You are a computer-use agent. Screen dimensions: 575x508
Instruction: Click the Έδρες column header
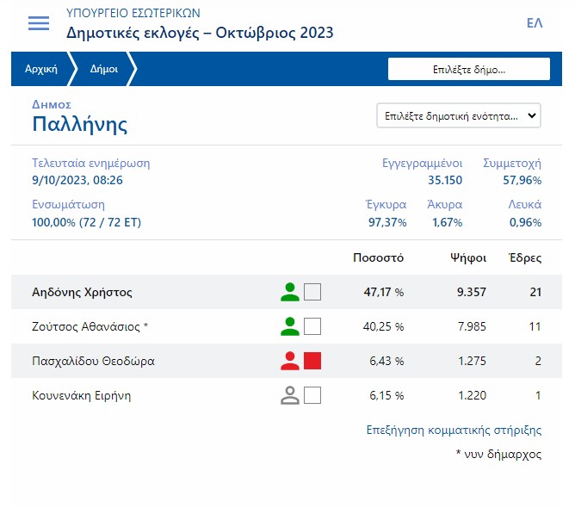[x=525, y=258]
